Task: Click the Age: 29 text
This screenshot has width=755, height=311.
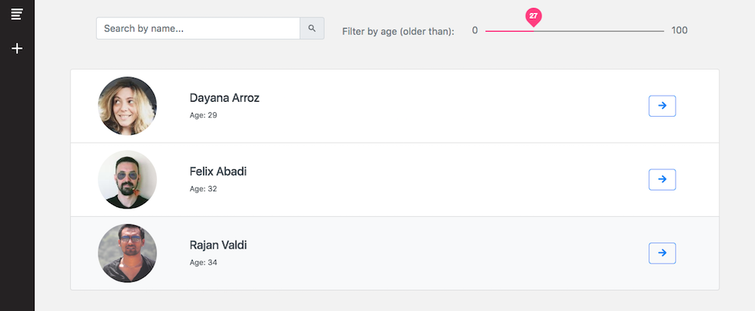Action: click(x=203, y=115)
